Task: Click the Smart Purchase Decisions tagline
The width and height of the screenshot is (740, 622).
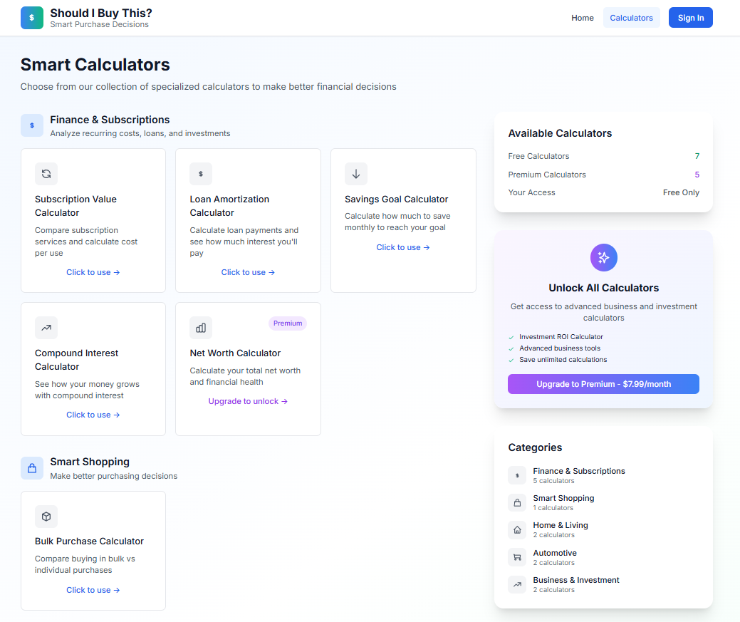Action: click(x=99, y=24)
